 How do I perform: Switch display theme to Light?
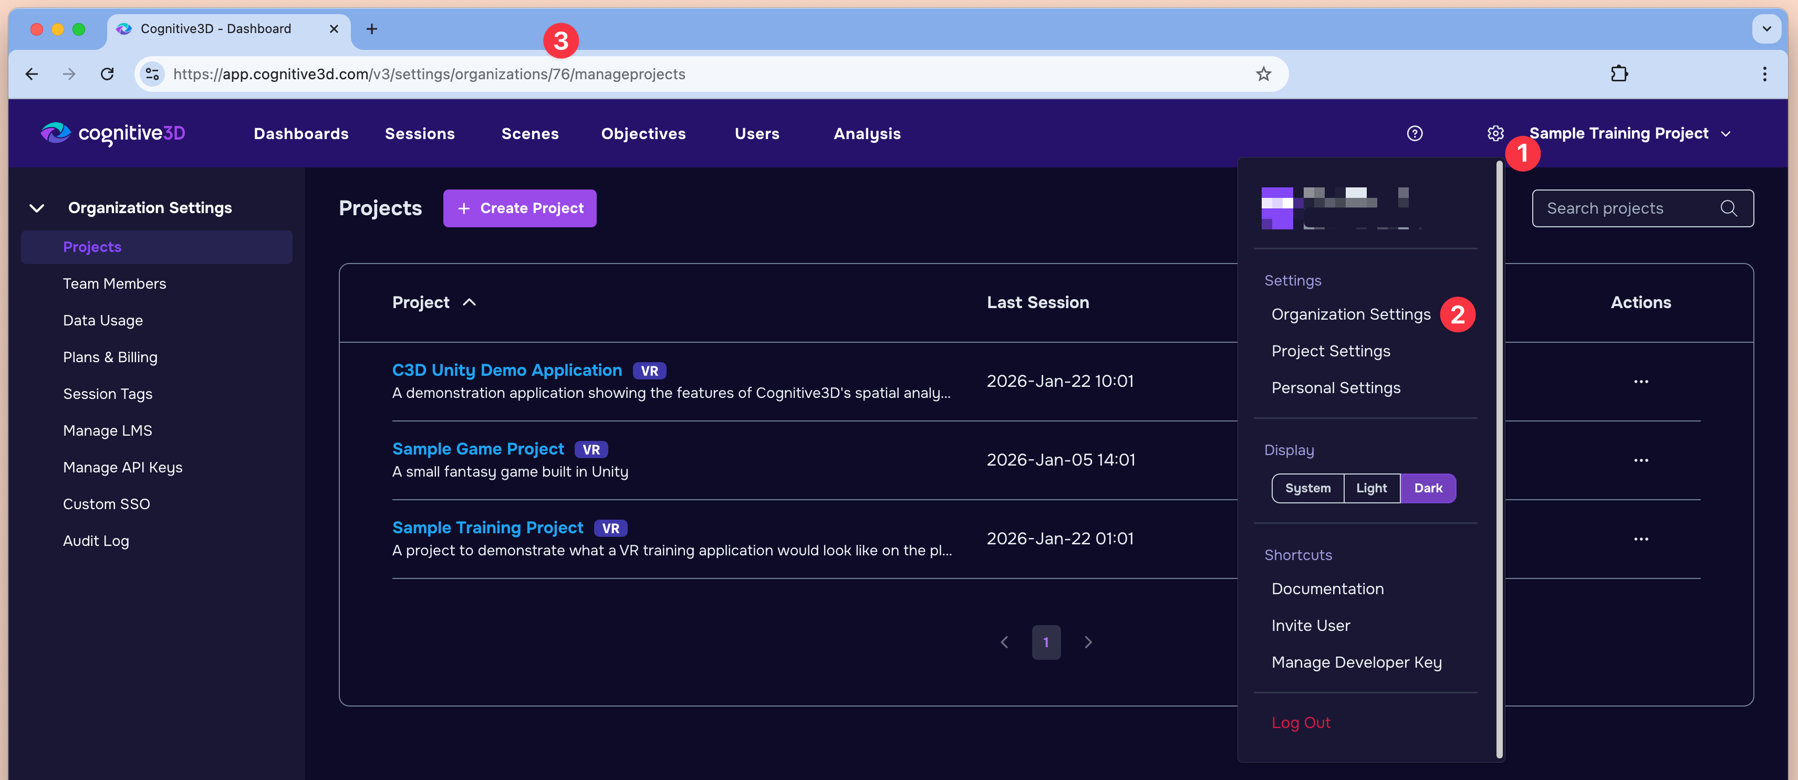point(1371,488)
